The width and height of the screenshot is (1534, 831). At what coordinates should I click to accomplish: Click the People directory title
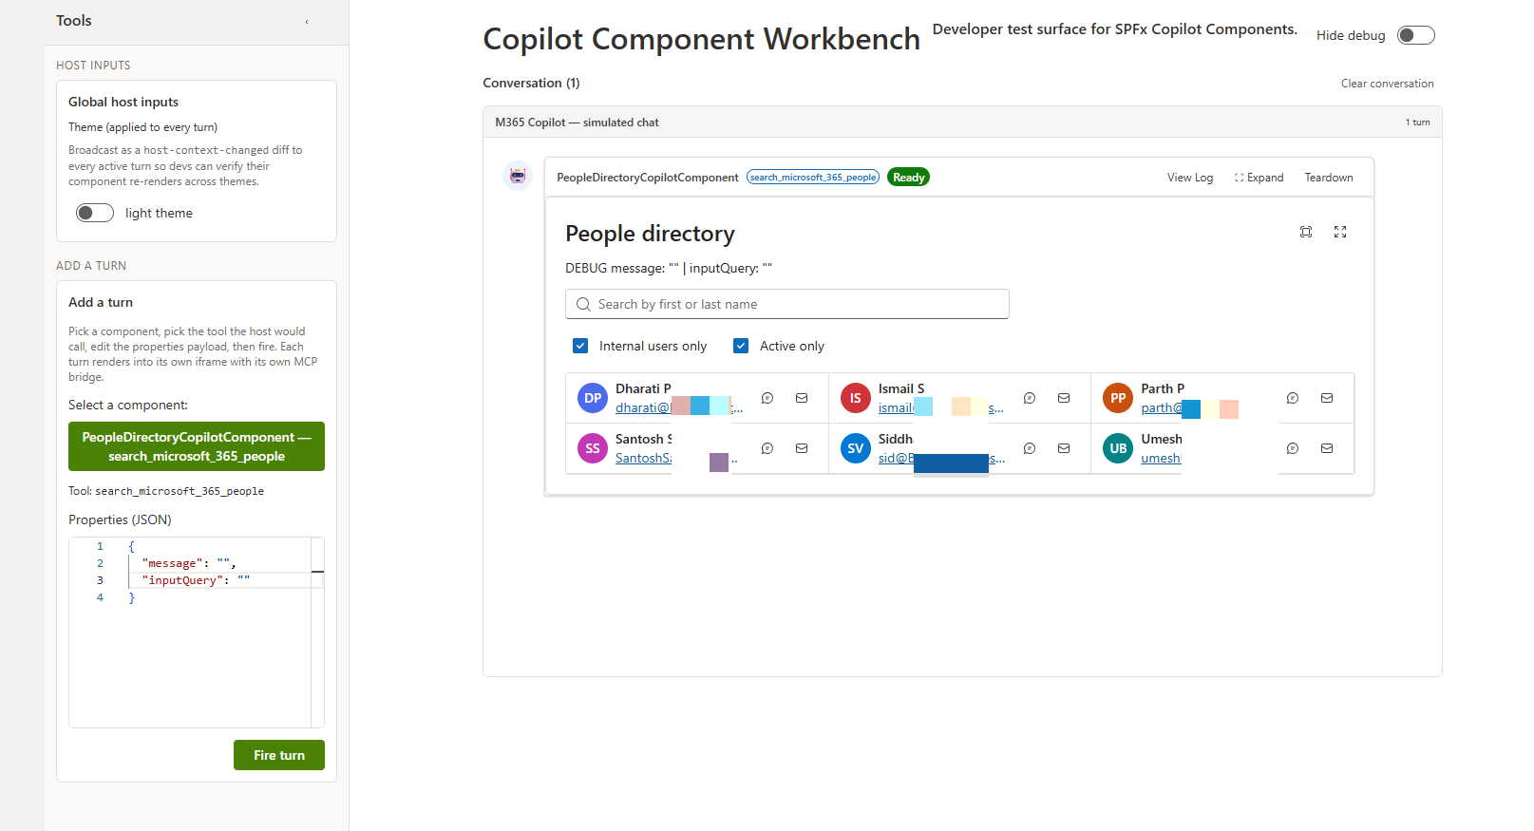coord(650,234)
